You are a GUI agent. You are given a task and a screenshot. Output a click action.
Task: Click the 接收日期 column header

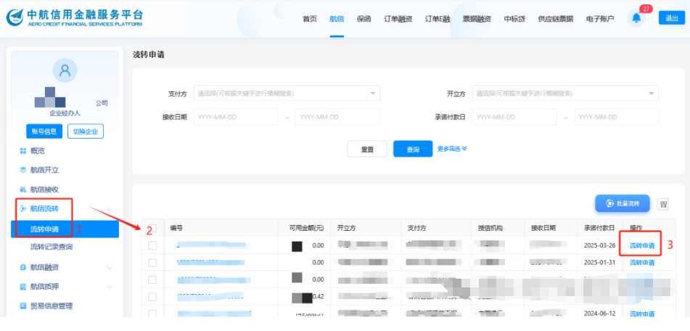(543, 228)
